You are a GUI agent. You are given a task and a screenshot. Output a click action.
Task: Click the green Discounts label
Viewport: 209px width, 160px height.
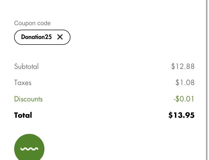tap(28, 99)
